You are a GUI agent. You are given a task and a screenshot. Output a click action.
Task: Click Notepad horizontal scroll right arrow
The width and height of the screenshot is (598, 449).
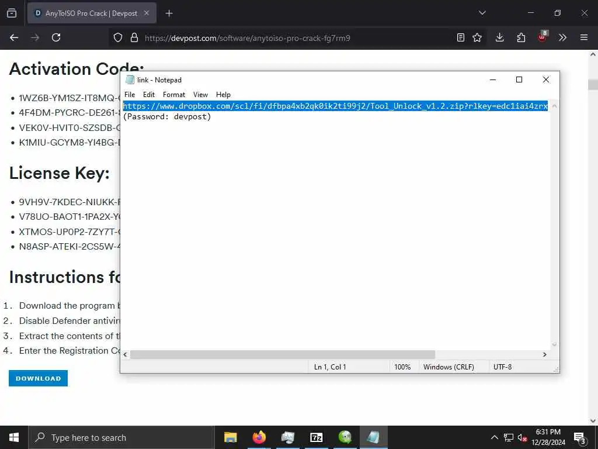click(545, 354)
